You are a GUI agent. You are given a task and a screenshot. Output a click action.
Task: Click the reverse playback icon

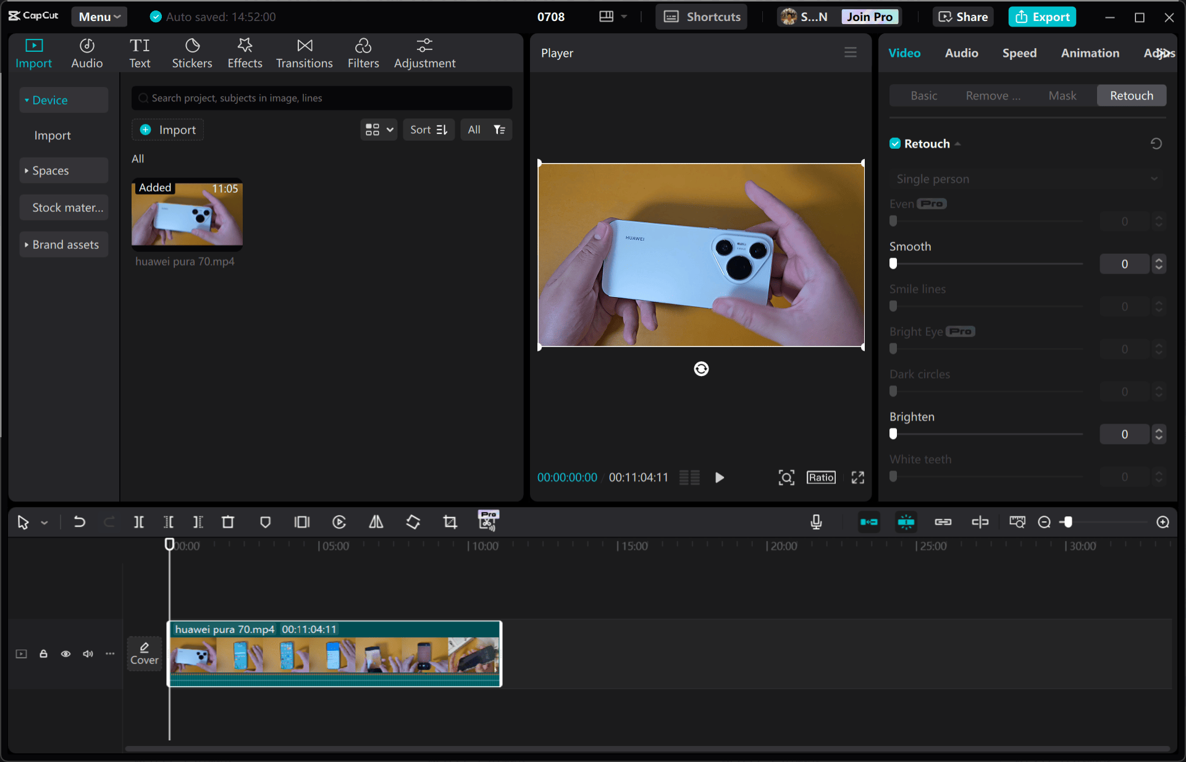[339, 522]
